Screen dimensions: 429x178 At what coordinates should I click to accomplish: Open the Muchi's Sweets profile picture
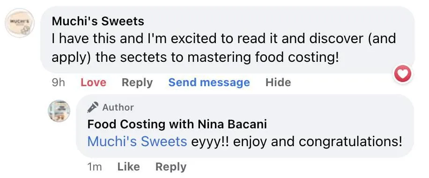[20, 23]
